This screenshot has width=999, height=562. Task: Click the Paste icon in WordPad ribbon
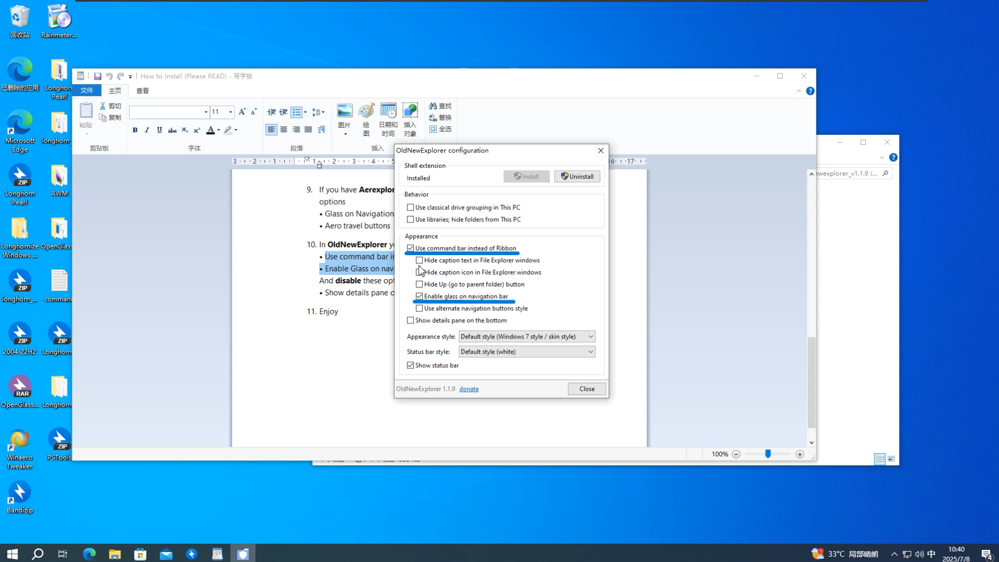point(86,110)
